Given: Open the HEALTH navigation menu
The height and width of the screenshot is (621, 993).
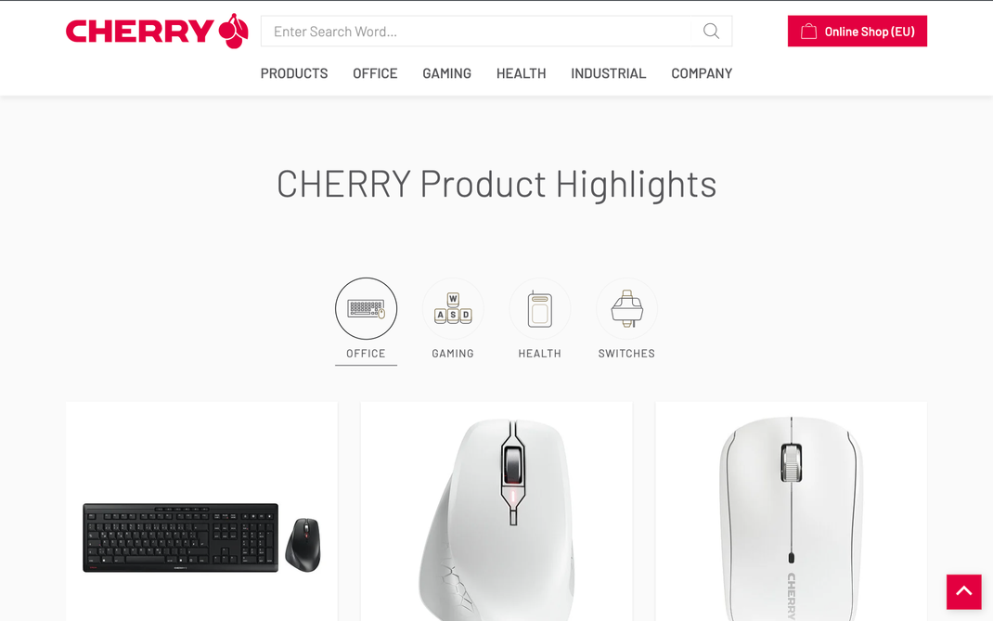Looking at the screenshot, I should tap(521, 73).
